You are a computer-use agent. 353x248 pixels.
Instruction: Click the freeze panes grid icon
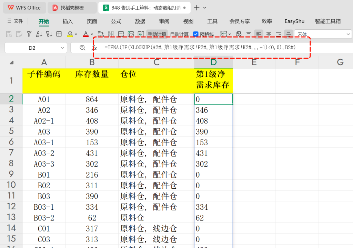[x=131, y=34]
